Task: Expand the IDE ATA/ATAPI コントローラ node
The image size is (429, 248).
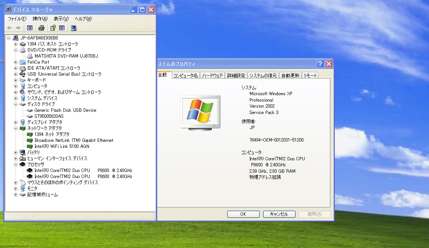Action: pyautogui.click(x=15, y=68)
